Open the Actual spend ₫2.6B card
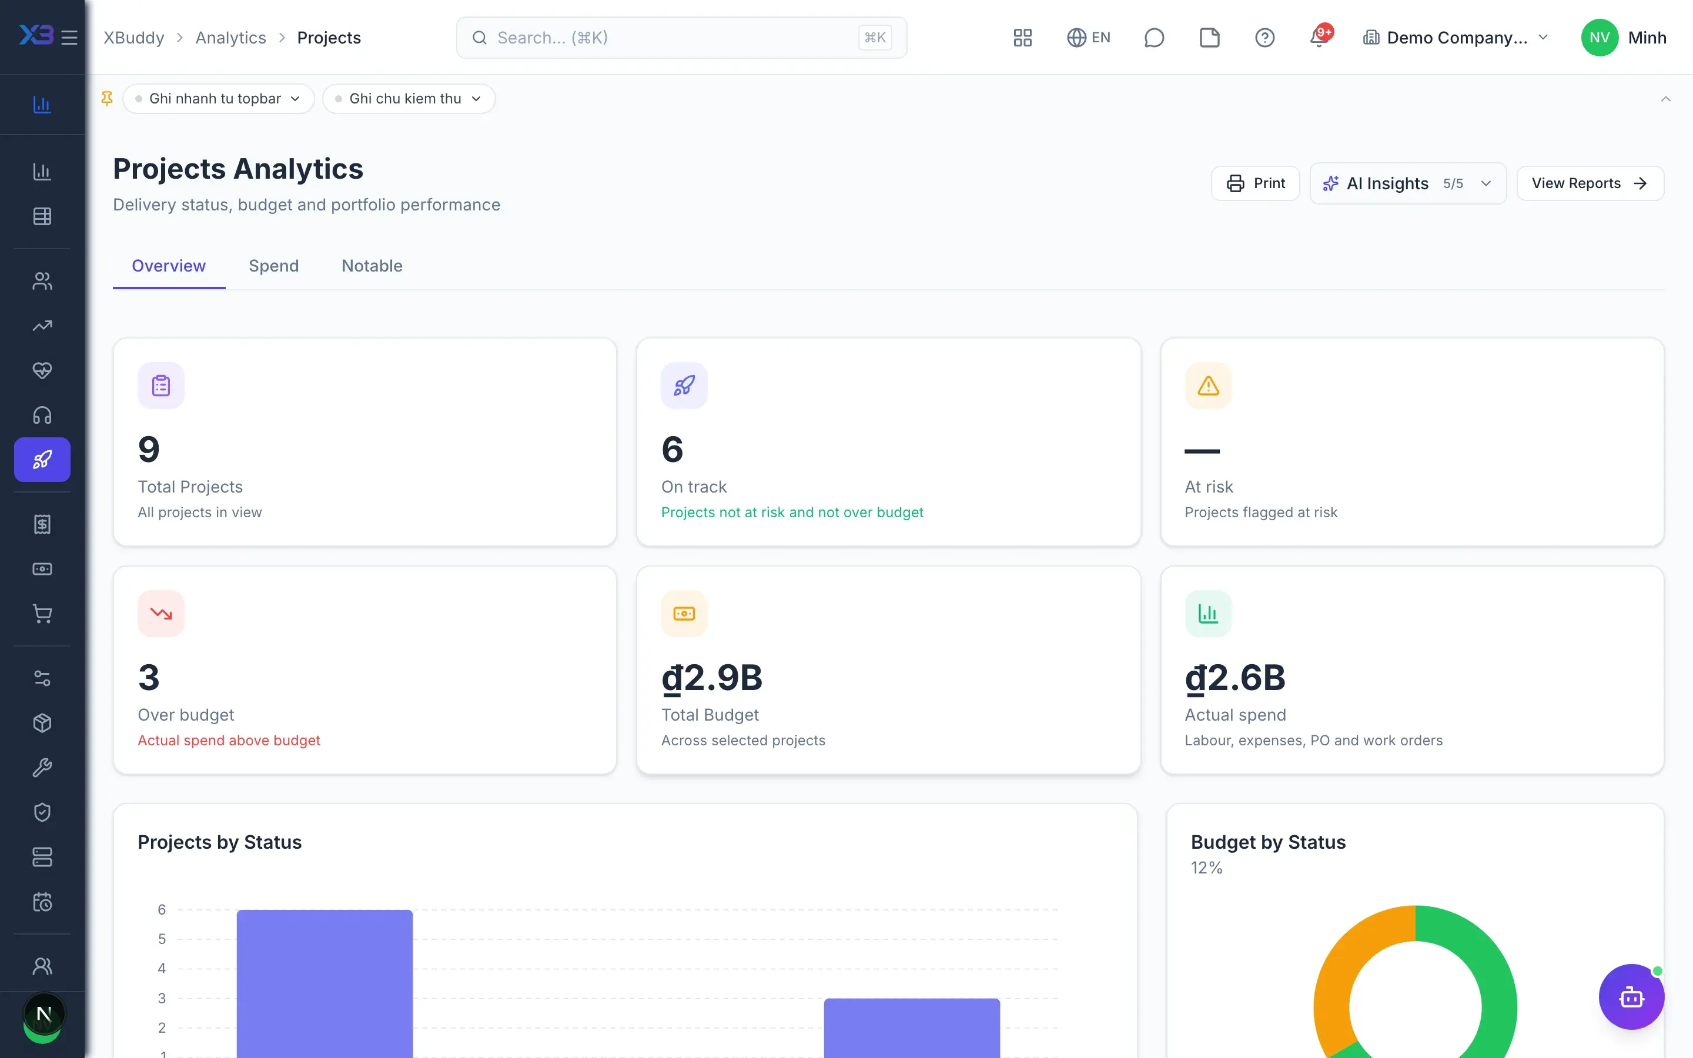Image resolution: width=1693 pixels, height=1058 pixels. click(x=1412, y=670)
